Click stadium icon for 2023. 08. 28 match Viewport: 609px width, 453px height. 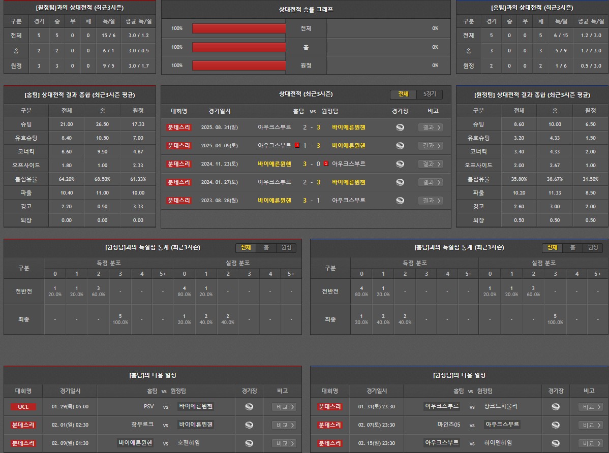coord(400,201)
